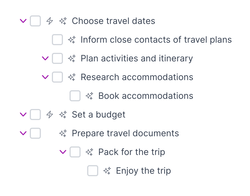Open the Pack for the trip task title
Image resolution: width=250 pixels, height=196 pixels.
(132, 152)
